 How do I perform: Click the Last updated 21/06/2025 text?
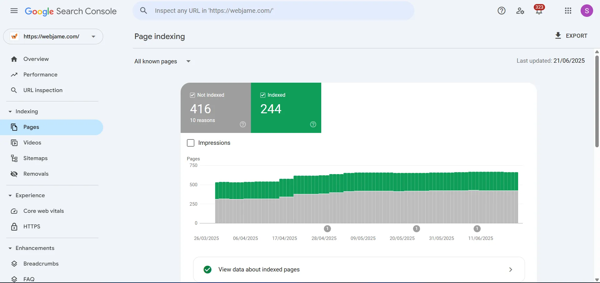551,61
